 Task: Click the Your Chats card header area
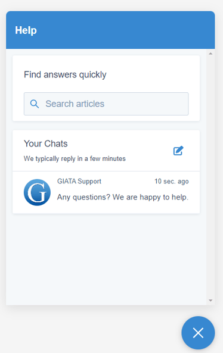[x=106, y=151]
